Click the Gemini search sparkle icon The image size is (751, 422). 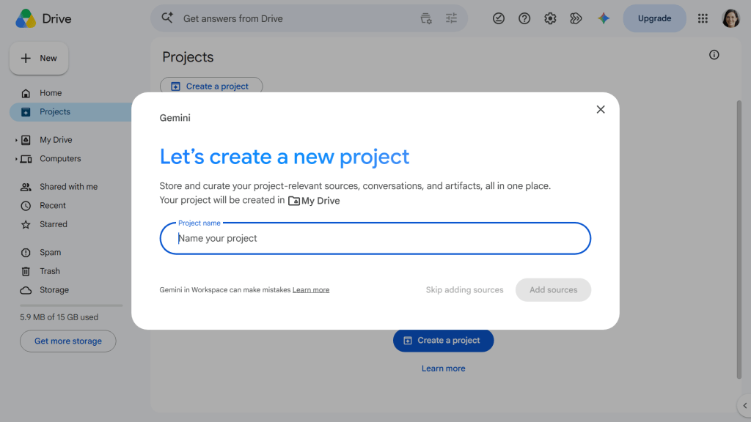tap(167, 18)
